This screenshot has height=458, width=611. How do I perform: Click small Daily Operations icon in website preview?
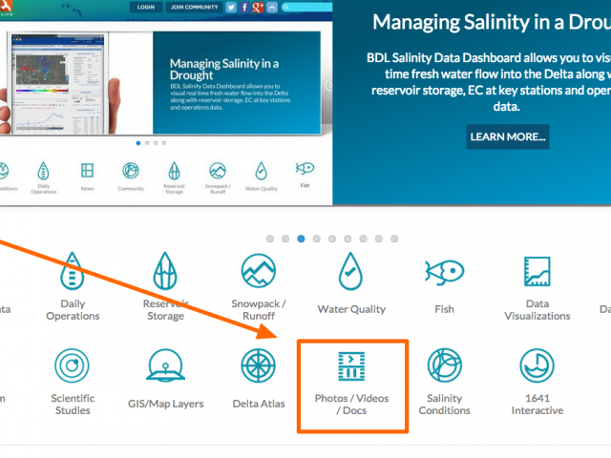point(43,171)
